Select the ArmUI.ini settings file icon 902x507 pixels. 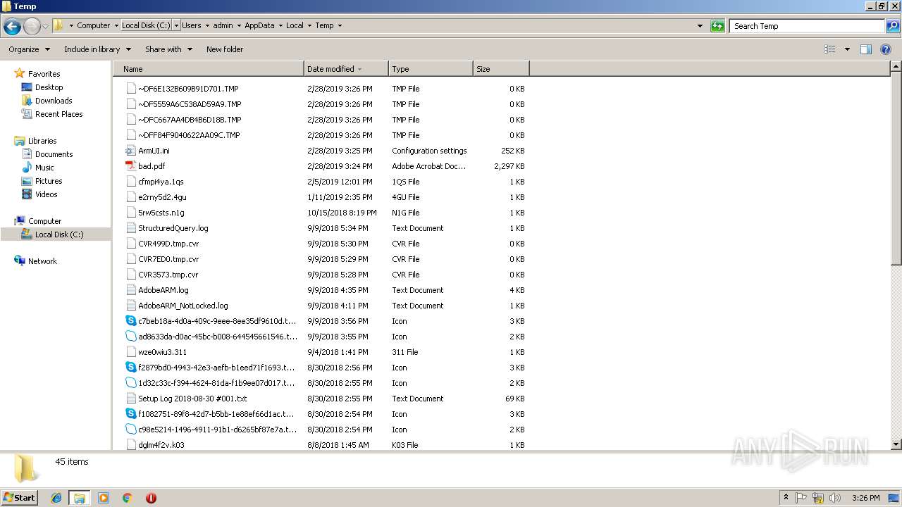pyautogui.click(x=130, y=151)
